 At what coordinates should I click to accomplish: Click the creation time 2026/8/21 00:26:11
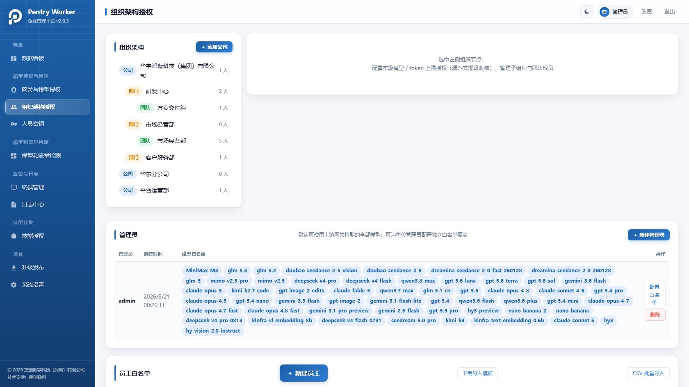point(157,301)
